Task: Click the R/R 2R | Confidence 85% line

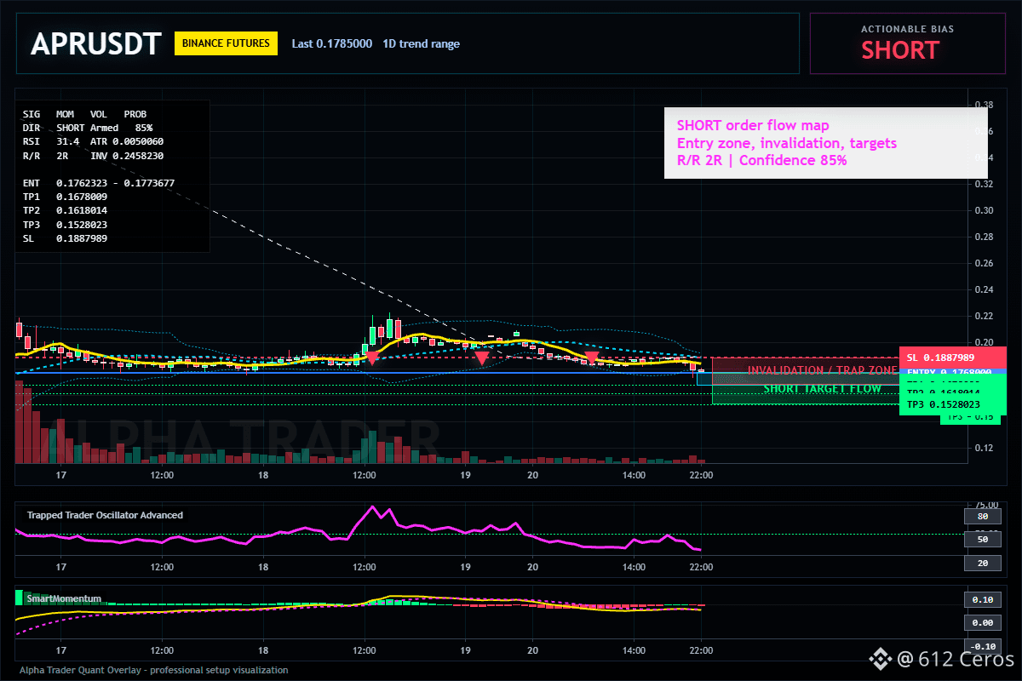Action: coord(762,160)
